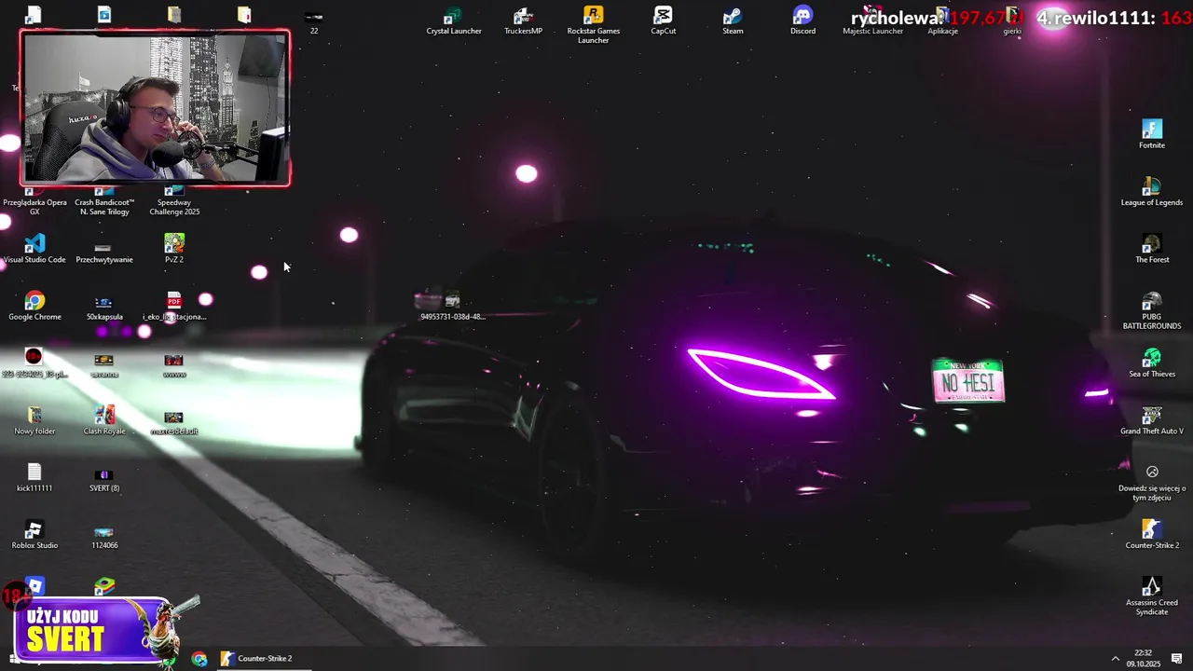Launch League of Legends shortcut

[1152, 192]
